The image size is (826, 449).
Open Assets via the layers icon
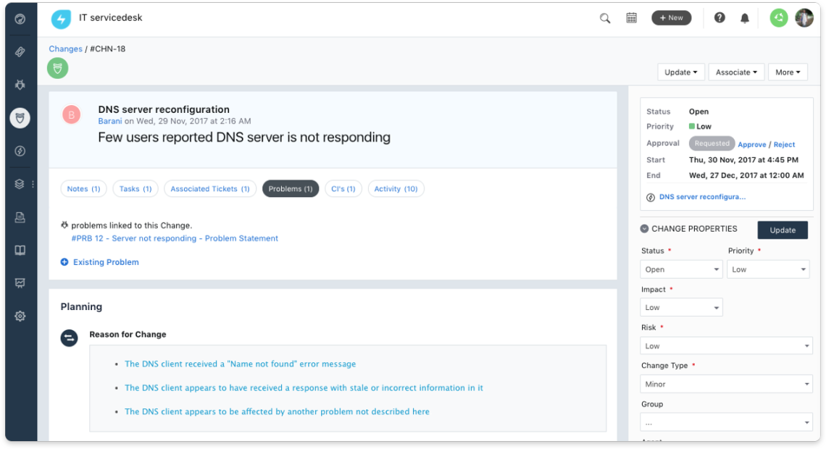coord(18,183)
